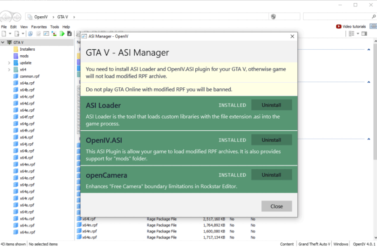
Task: Uninstall ASI Loader
Action: [272, 105]
